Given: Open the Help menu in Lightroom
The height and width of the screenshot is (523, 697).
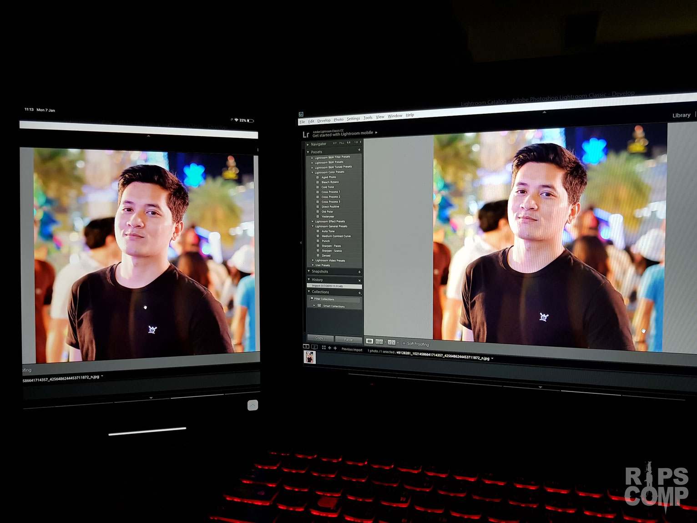Looking at the screenshot, I should (x=410, y=115).
